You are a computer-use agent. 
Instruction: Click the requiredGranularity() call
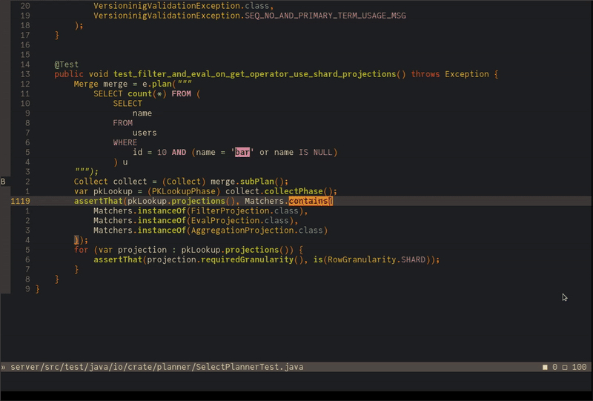pos(252,259)
